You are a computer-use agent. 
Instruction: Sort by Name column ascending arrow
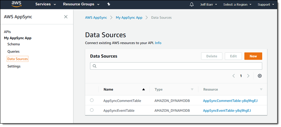click(143, 89)
